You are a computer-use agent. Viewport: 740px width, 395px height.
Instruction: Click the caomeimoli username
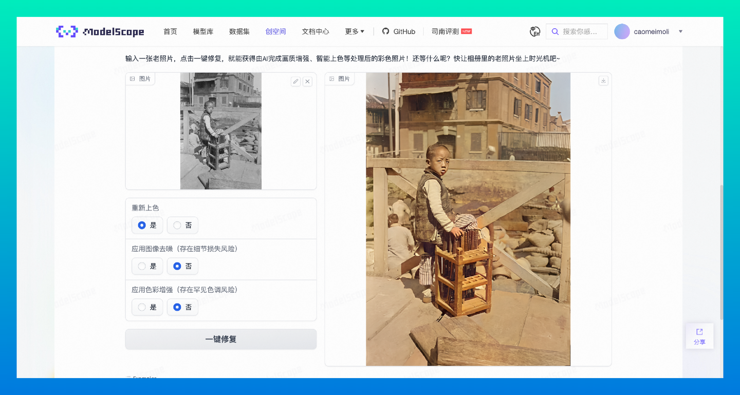tap(651, 31)
